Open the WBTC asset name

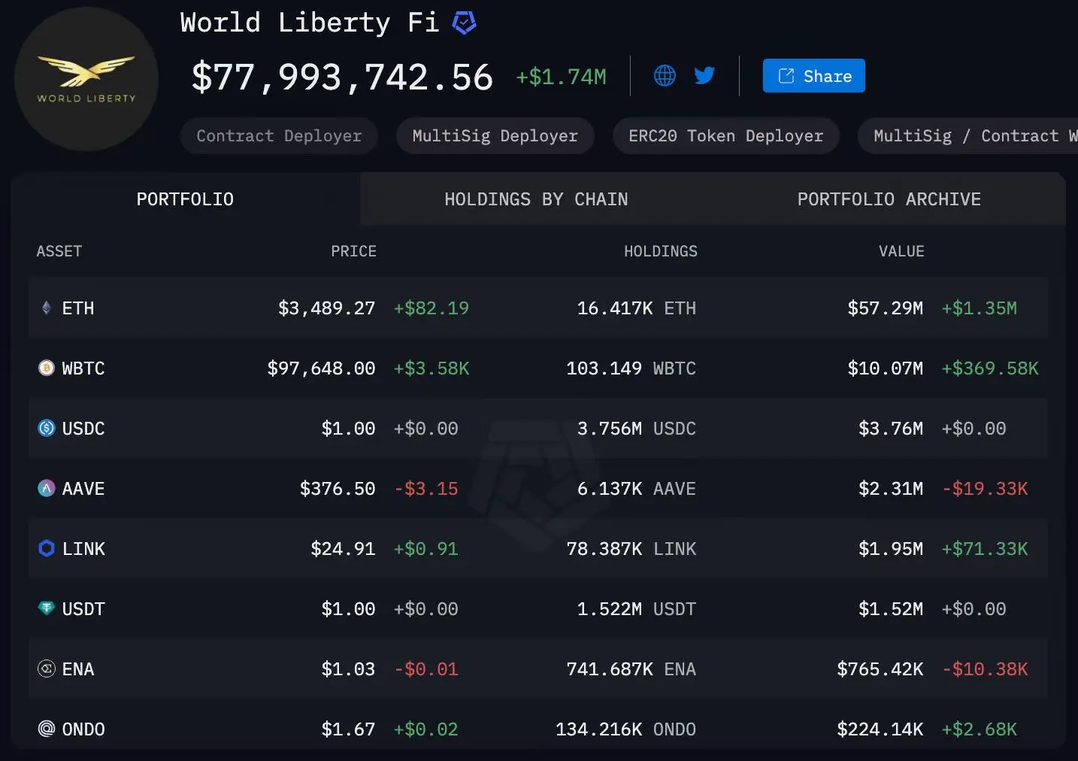tap(83, 368)
